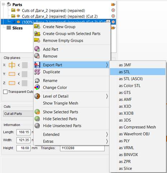Choose Show Triangle Mesh menu entry
Image resolution: width=167 pixels, height=173 pixels.
pos(72,103)
